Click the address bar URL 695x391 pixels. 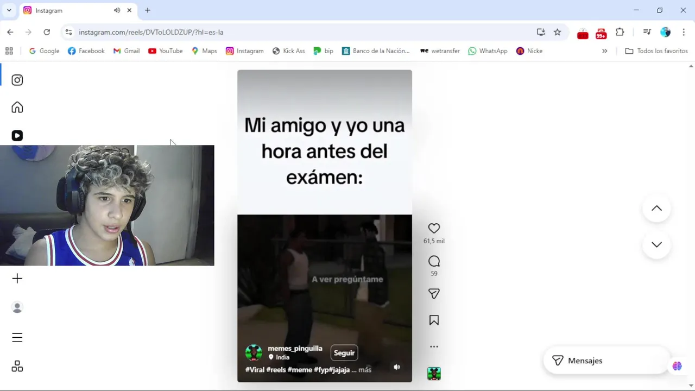click(x=151, y=32)
